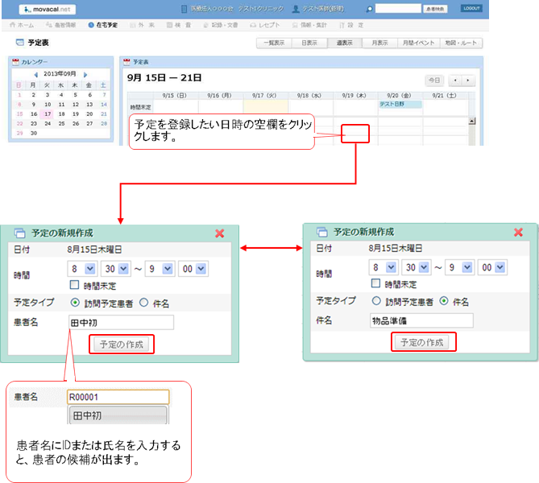The width and height of the screenshot is (539, 483).
Task: Click the 今日 button in schedule
Action: pyautogui.click(x=434, y=80)
